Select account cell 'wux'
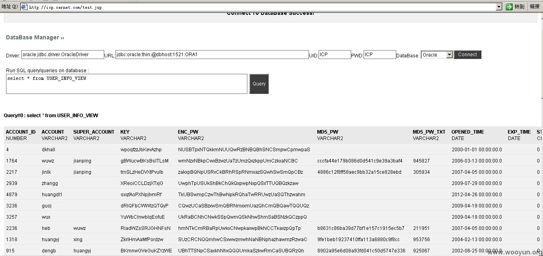This screenshot has width=543, height=256. point(46,217)
